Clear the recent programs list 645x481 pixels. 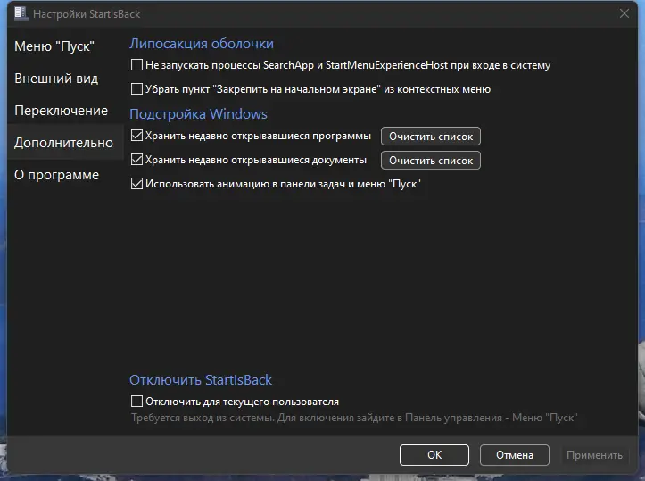pos(431,137)
